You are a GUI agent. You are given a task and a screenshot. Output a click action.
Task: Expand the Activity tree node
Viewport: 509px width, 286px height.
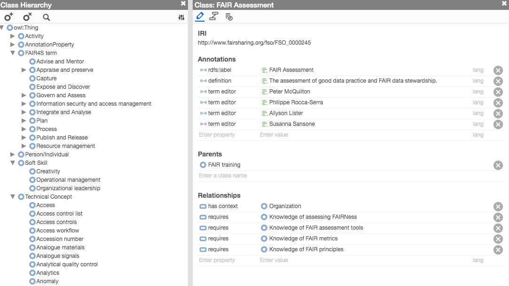[x=13, y=36]
